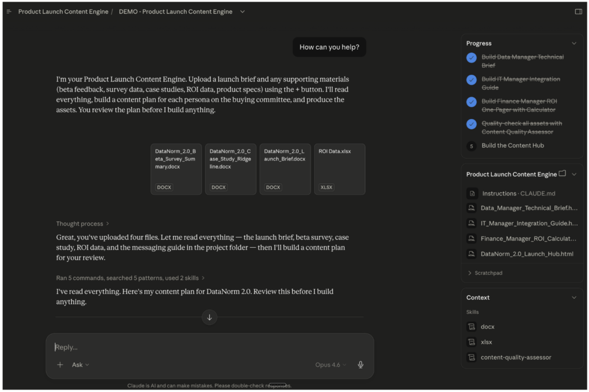The width and height of the screenshot is (589, 392).
Task: Click the IT_Manager_Integration_Guide HTML file icon
Action: pyautogui.click(x=472, y=223)
